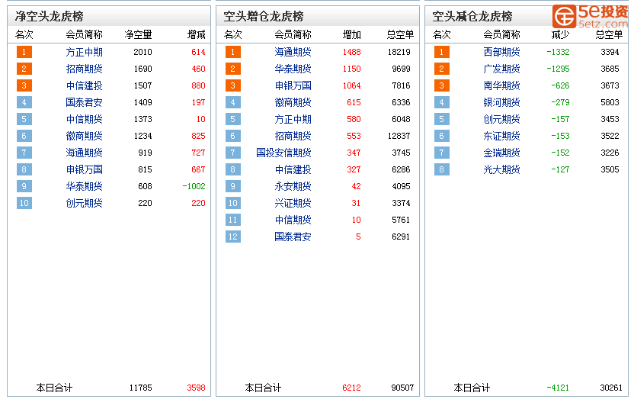634x412 pixels.
Task: Click the 总空单 header in 空头增仓龙虎榜
Action: click(x=400, y=35)
